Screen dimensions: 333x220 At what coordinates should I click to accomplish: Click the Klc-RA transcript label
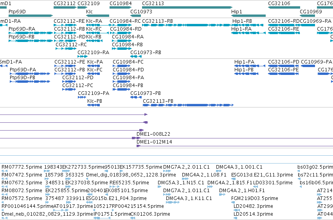point(94,21)
